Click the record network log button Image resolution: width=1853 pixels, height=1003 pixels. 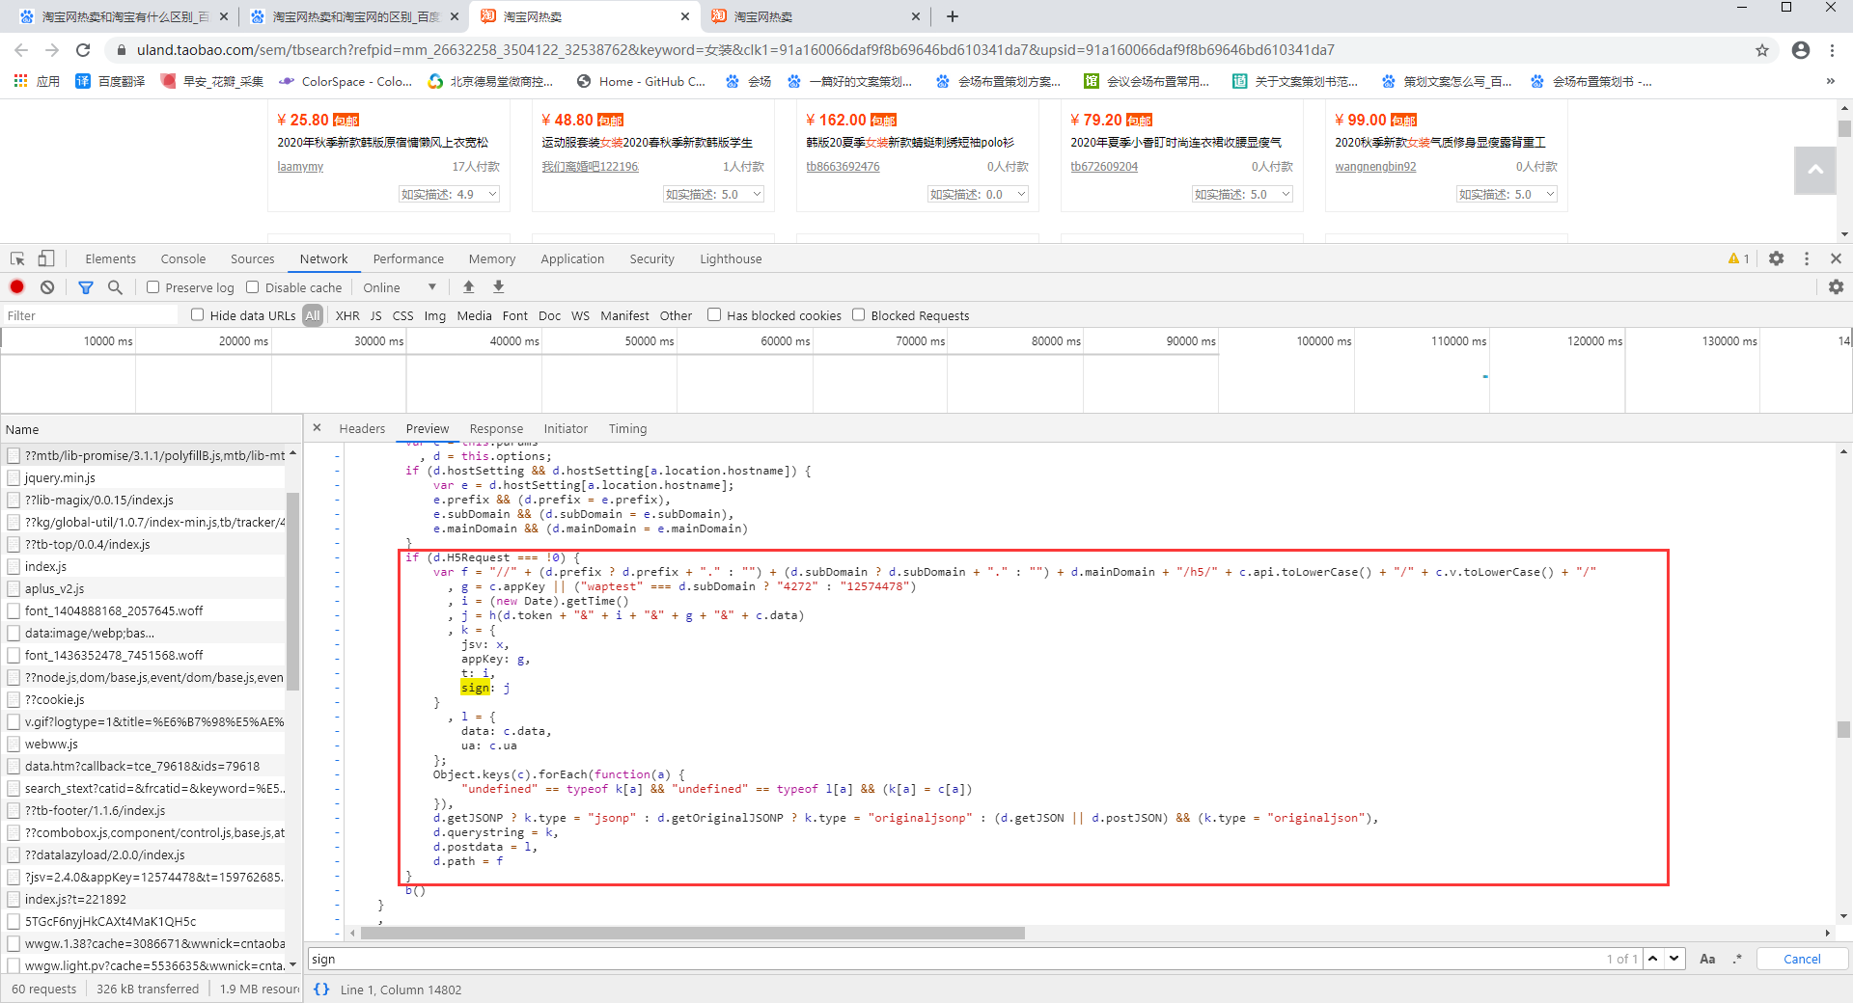click(x=17, y=287)
